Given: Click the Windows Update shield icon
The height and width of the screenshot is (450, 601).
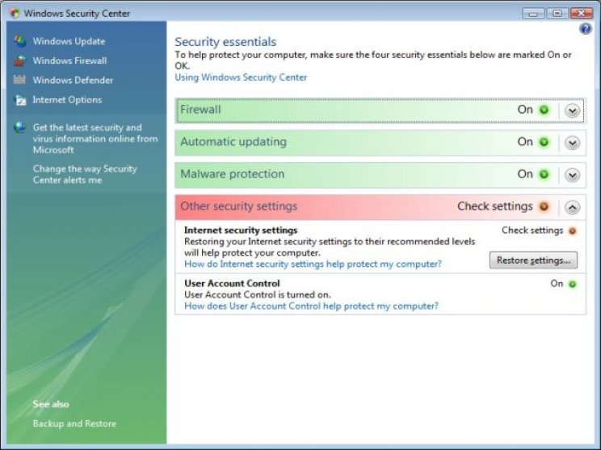Looking at the screenshot, I should (x=20, y=41).
